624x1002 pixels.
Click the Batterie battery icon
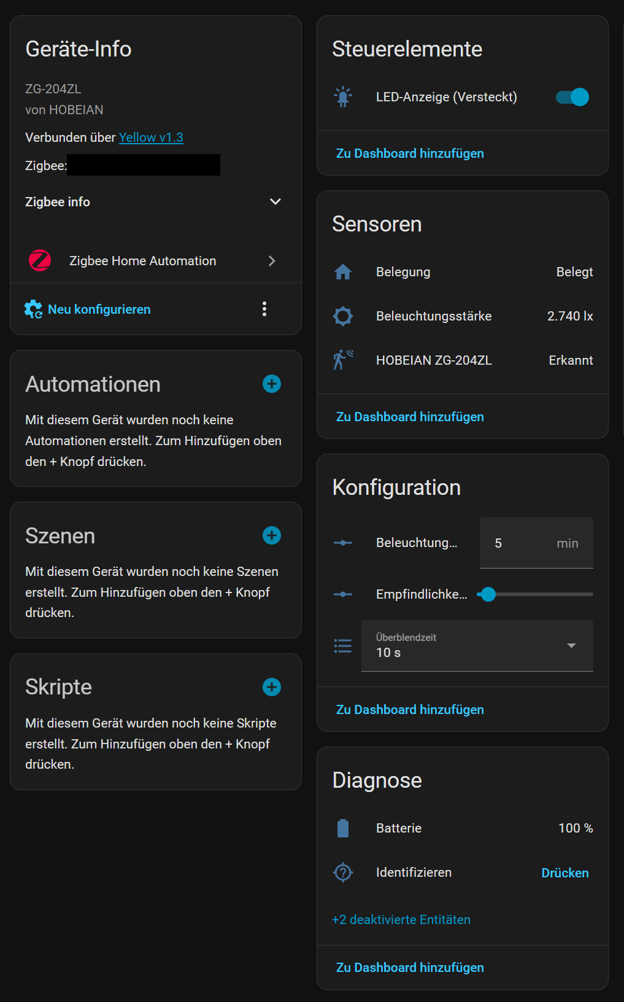click(x=343, y=828)
